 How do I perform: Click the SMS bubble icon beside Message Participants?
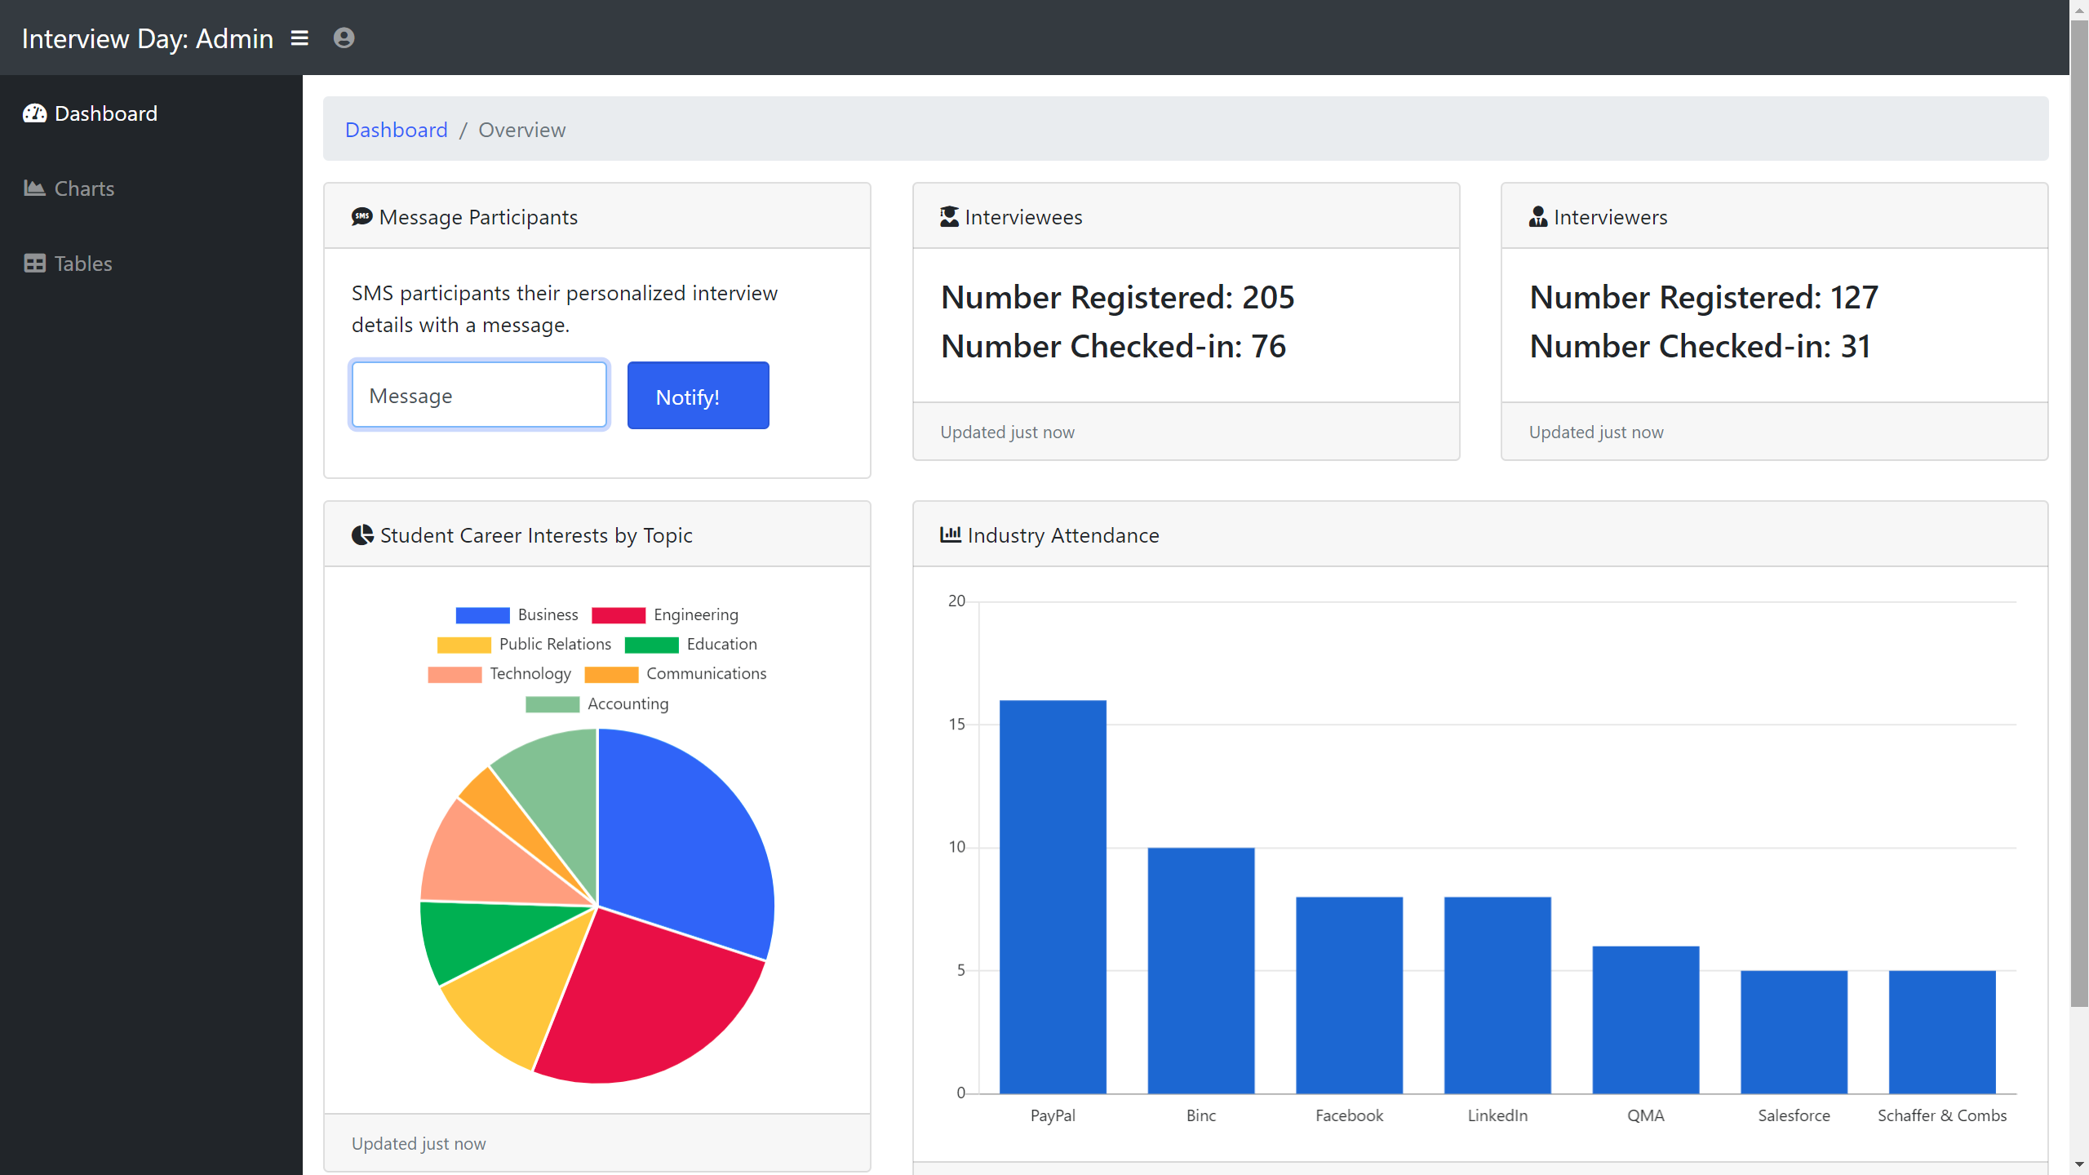tap(361, 217)
